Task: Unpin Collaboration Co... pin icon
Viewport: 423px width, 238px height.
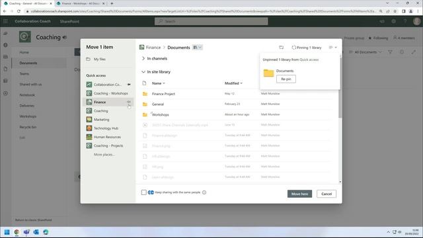Action: [x=129, y=85]
